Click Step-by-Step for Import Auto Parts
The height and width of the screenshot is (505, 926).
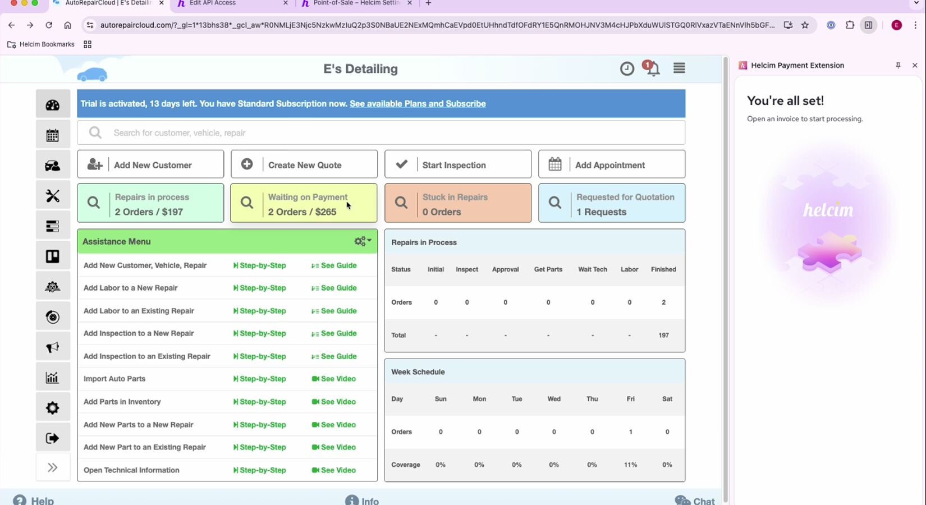tap(259, 379)
